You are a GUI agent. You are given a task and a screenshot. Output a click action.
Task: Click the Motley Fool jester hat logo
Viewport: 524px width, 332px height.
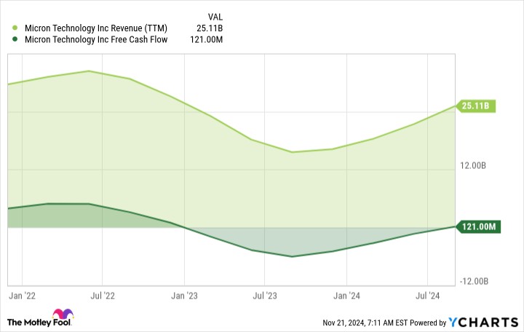coord(63,314)
